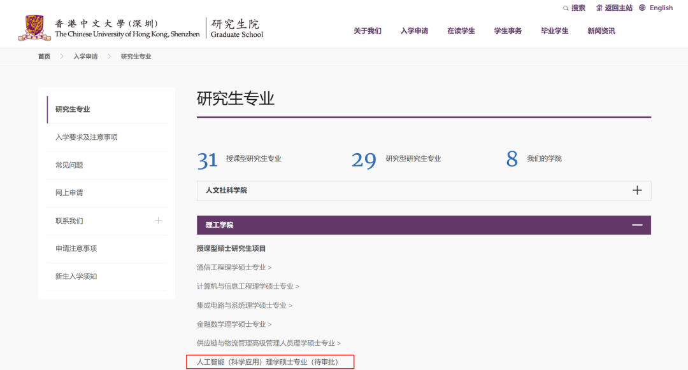Go to 首页 in the breadcrumb

point(44,57)
